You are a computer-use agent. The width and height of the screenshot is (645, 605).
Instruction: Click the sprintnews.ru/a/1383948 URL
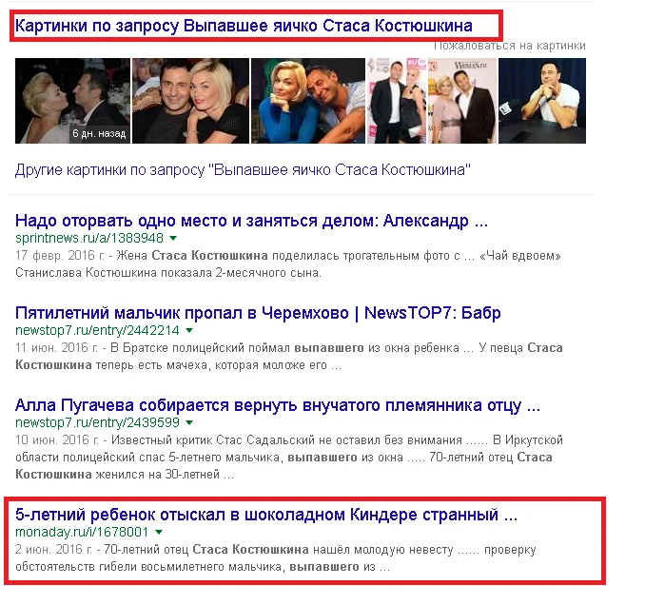click(x=89, y=238)
